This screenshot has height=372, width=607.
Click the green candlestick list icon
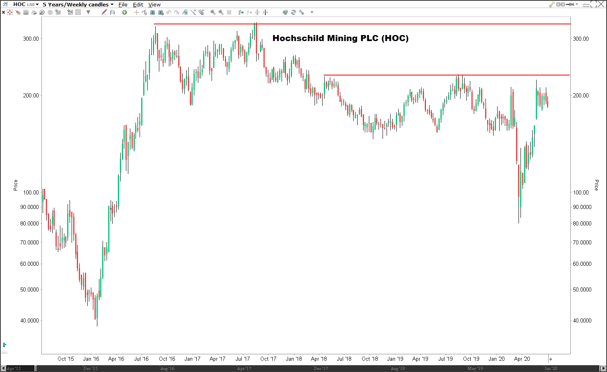pyautogui.click(x=185, y=12)
